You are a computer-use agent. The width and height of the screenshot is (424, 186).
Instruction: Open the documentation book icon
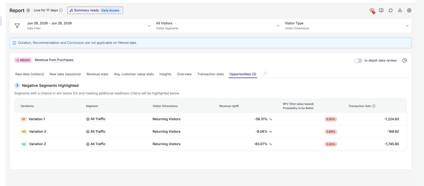(381, 10)
